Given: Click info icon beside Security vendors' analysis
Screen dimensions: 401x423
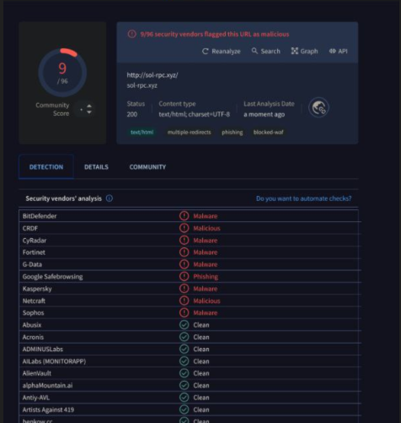Looking at the screenshot, I should point(110,198).
